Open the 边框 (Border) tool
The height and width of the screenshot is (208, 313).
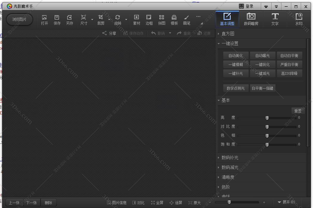[149, 20]
